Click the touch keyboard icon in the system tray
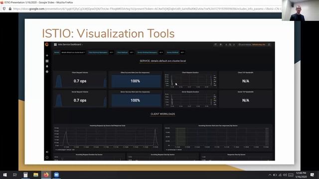The width and height of the screenshot is (319, 179). [291, 175]
